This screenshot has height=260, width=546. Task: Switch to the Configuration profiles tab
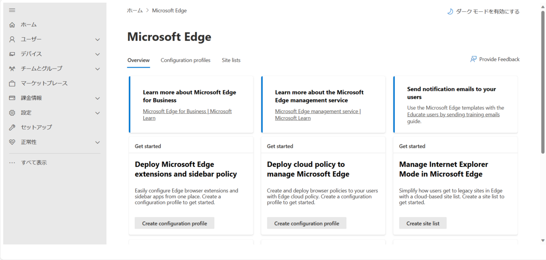pos(186,60)
